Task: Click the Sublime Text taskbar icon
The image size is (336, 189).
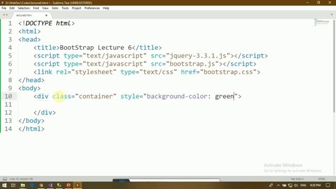Action: [x=78, y=185]
